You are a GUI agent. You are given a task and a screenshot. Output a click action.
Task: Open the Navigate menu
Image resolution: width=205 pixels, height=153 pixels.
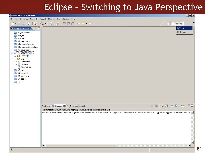(34, 19)
